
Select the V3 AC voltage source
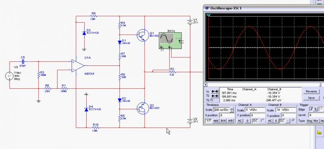(9, 76)
